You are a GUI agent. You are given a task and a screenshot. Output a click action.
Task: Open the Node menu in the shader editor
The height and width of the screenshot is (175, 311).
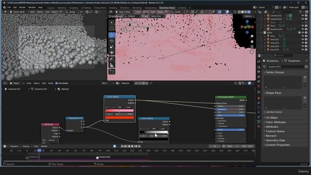[x=51, y=83]
